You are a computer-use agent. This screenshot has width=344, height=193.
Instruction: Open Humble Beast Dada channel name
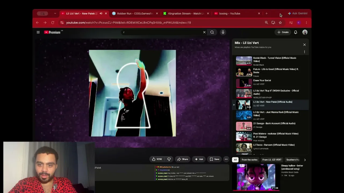pyautogui.click(x=290, y=172)
